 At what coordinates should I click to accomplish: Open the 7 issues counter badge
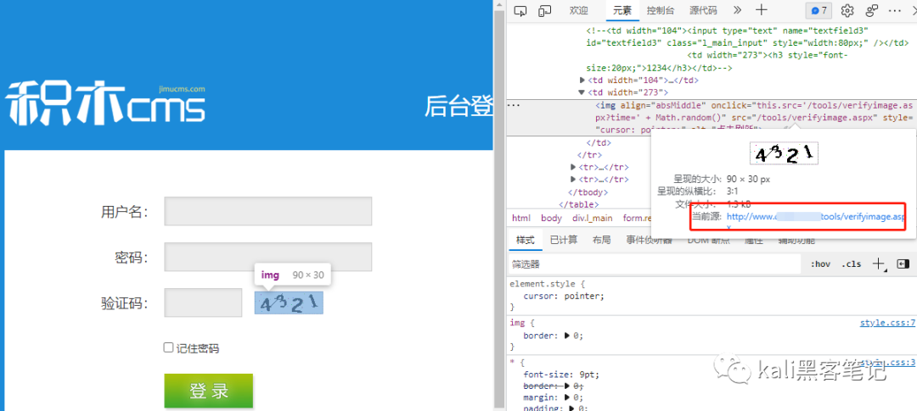tap(819, 10)
